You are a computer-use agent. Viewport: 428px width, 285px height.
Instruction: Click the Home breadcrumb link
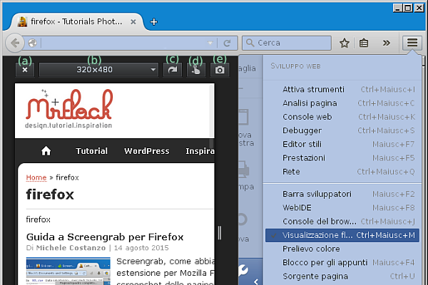36,177
